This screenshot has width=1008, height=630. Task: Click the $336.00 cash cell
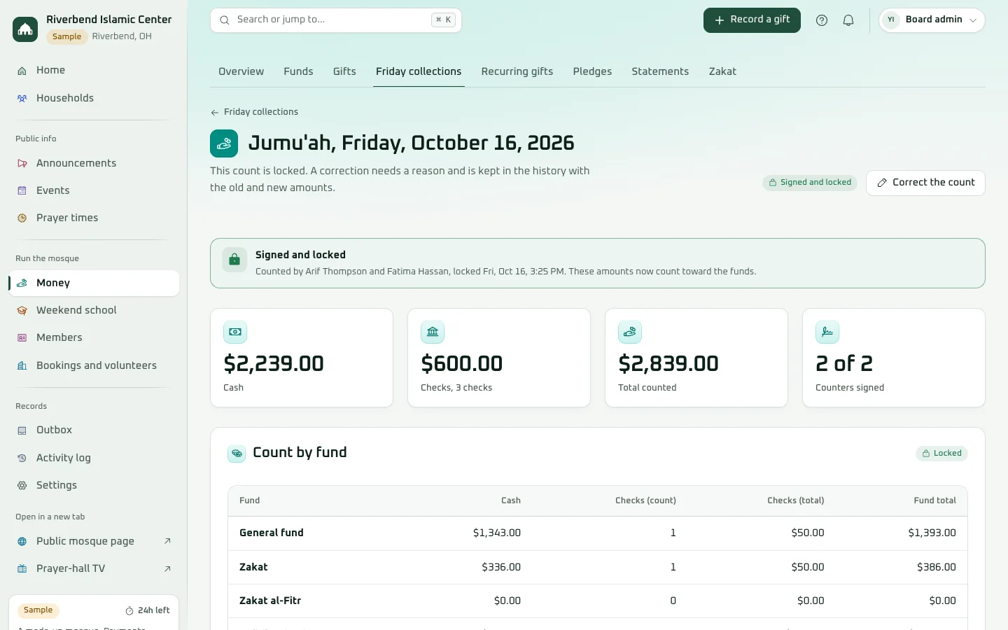(x=501, y=567)
